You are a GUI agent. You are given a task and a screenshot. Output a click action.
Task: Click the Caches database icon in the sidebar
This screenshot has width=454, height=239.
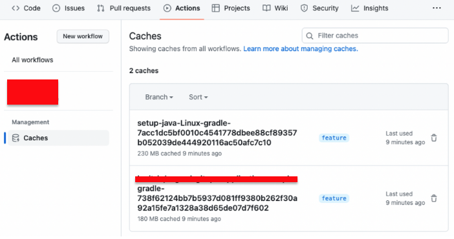(x=16, y=138)
